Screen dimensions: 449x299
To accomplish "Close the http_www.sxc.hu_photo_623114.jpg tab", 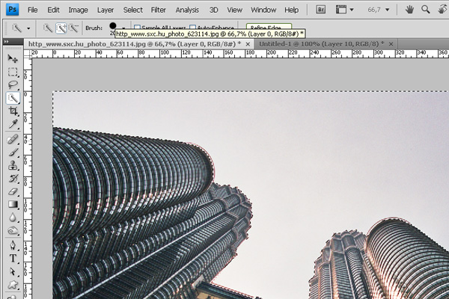I will (248, 44).
